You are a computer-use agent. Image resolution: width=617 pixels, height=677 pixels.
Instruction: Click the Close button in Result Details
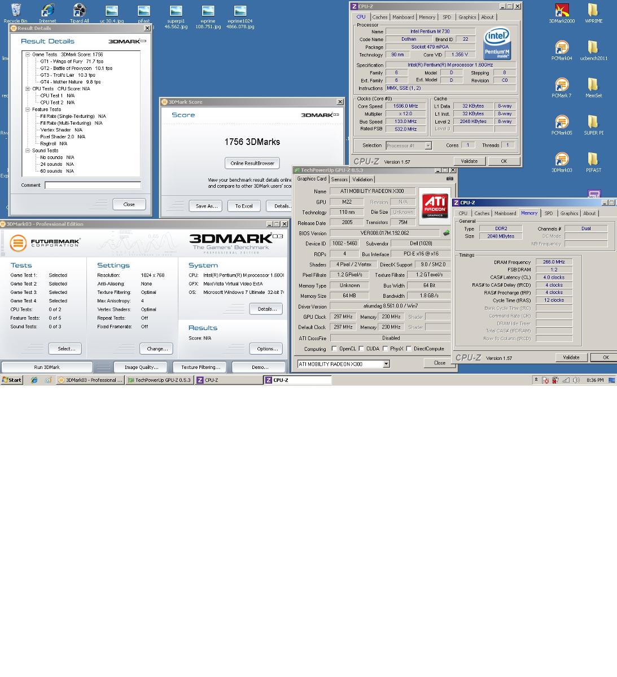(x=129, y=204)
